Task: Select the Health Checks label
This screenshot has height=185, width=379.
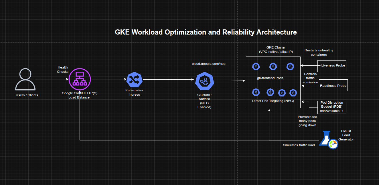Action: 63,69
